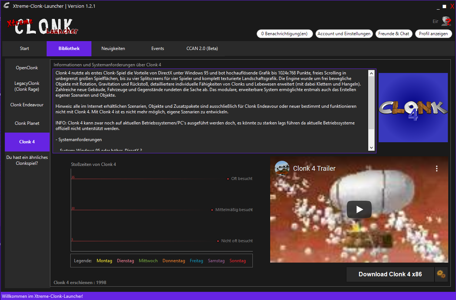Open the video three-dot options menu

[x=437, y=169]
